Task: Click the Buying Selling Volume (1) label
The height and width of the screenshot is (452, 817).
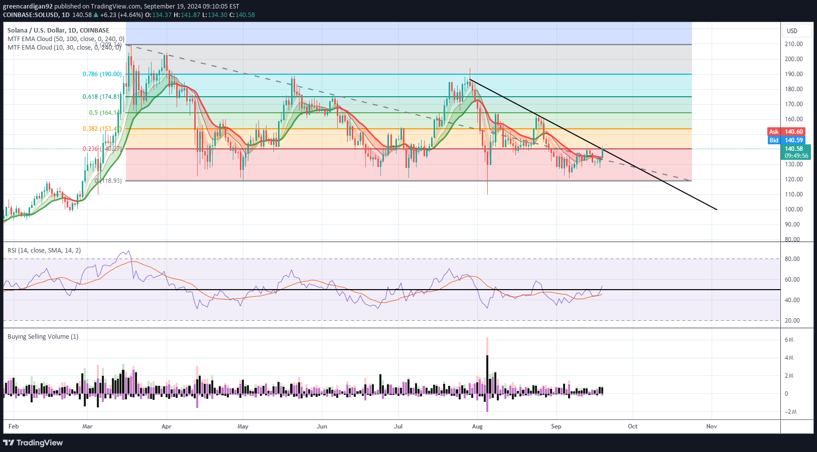Action: coord(43,336)
